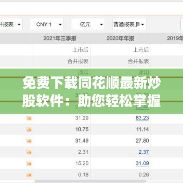Select the 2020年年报 column header
Viewport: 183px width, 183px height.
point(120,38)
